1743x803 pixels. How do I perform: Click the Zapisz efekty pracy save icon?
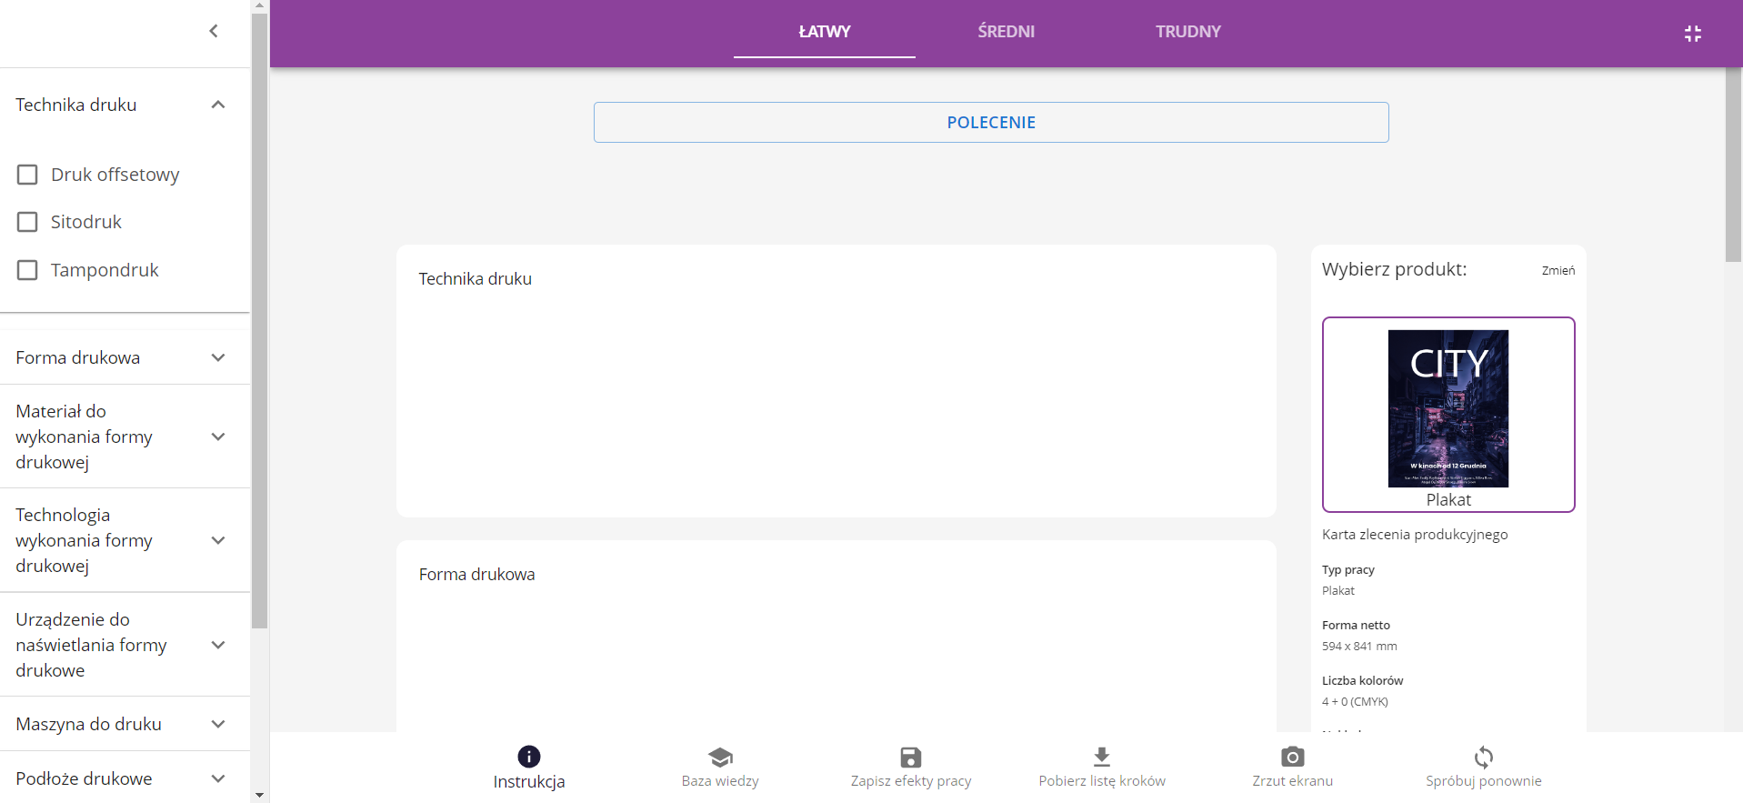[x=910, y=757]
